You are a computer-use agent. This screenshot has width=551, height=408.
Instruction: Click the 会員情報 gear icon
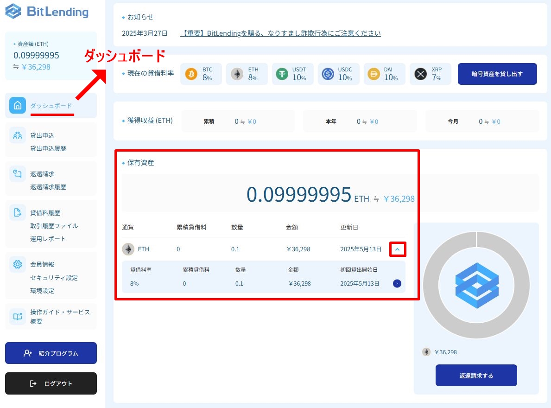click(x=18, y=264)
